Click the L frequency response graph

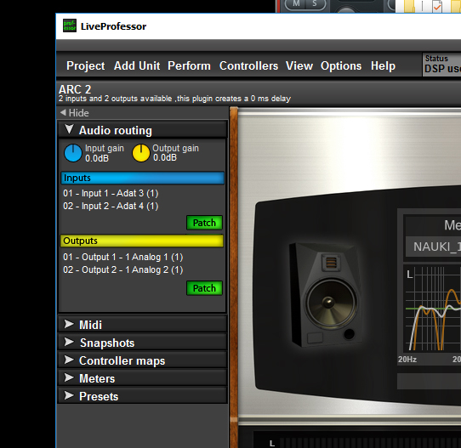click(433, 309)
